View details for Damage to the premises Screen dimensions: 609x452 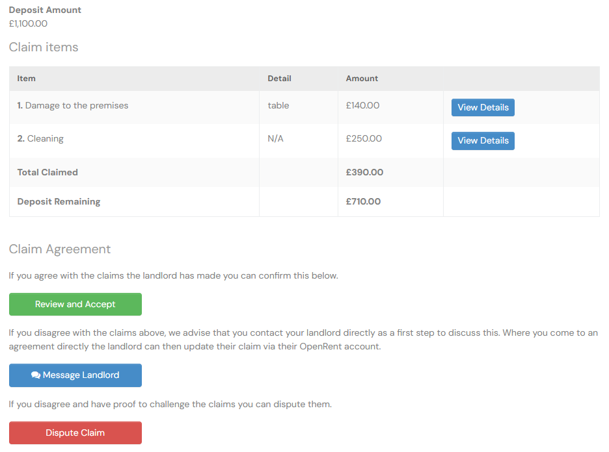[x=483, y=108]
